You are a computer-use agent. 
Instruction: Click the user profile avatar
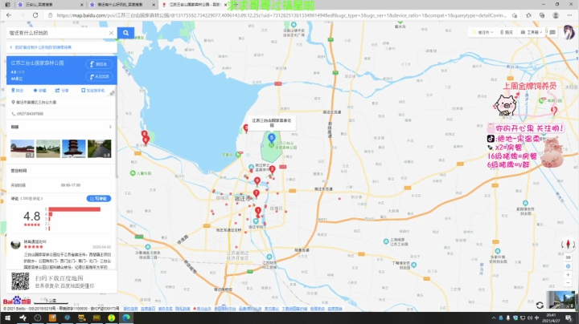[569, 32]
